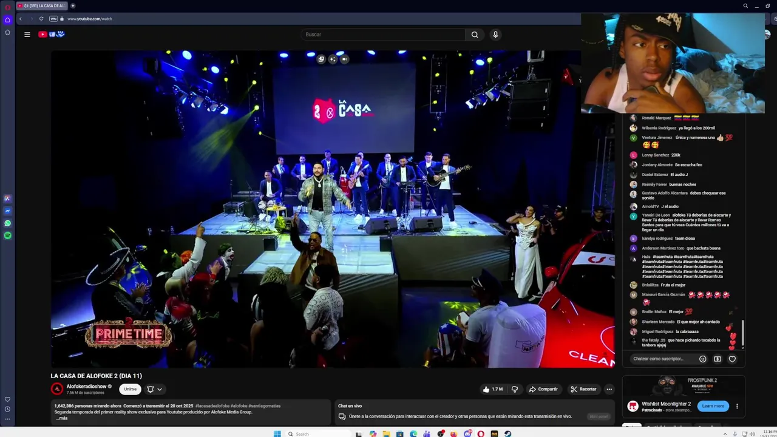777x437 pixels.
Task: Start voice search with microphone icon
Action: tap(495, 35)
